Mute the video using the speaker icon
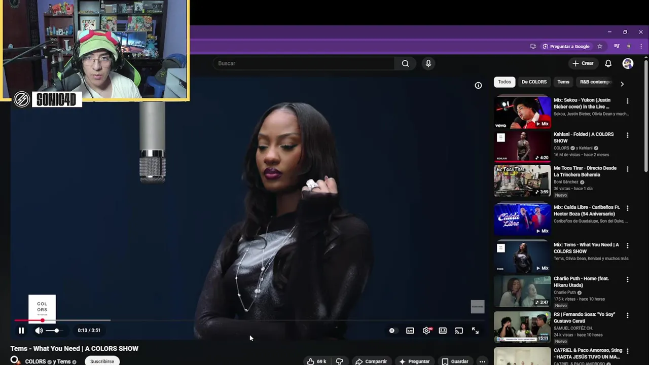 39,331
